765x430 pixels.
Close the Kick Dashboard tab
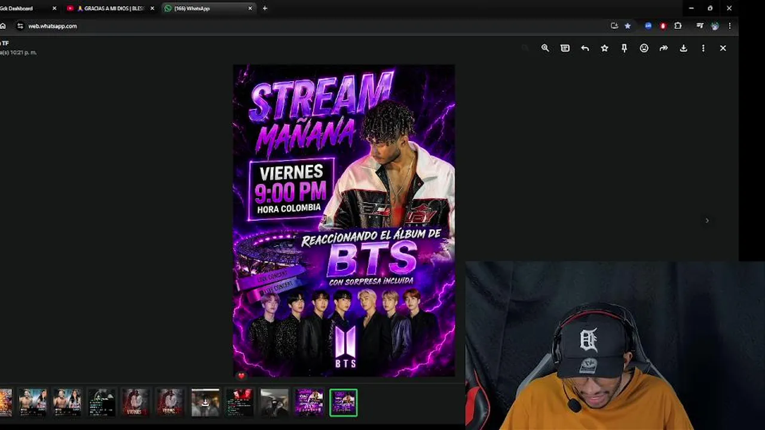point(54,8)
